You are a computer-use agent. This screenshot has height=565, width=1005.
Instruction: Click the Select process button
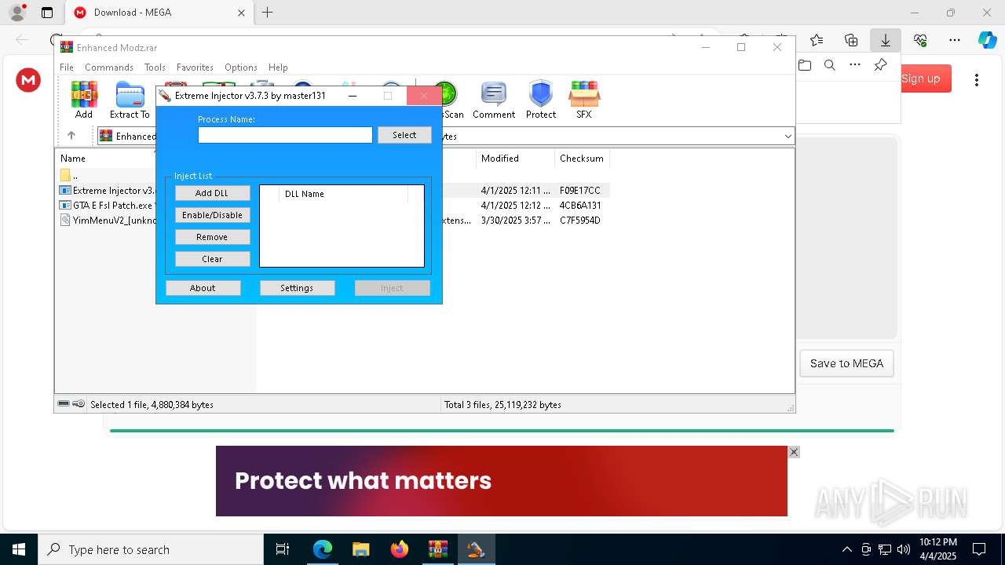tap(404, 135)
